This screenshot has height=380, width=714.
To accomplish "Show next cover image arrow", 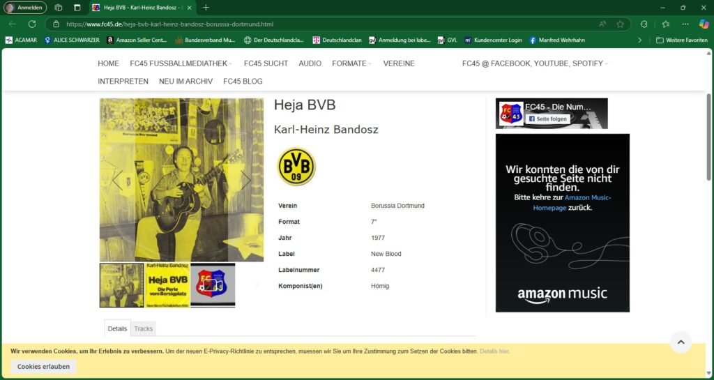I will (x=246, y=180).
